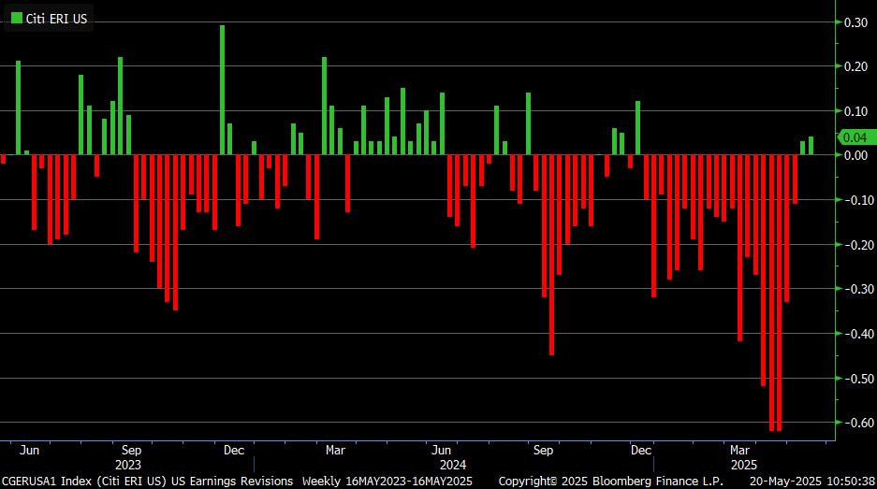Screen dimensions: 877x489
Task: Click the 0.00 y-axis label
Action: click(x=855, y=155)
